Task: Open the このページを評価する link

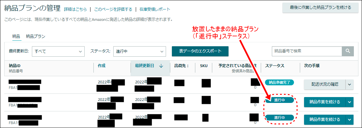Action: pyautogui.click(x=113, y=9)
